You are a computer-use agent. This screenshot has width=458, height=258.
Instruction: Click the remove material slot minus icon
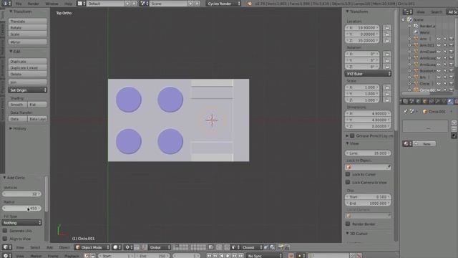[454, 129]
